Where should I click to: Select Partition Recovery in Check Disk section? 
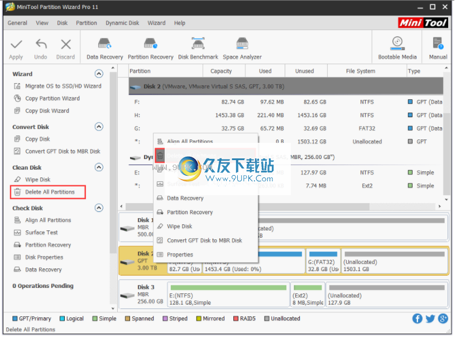click(x=48, y=245)
